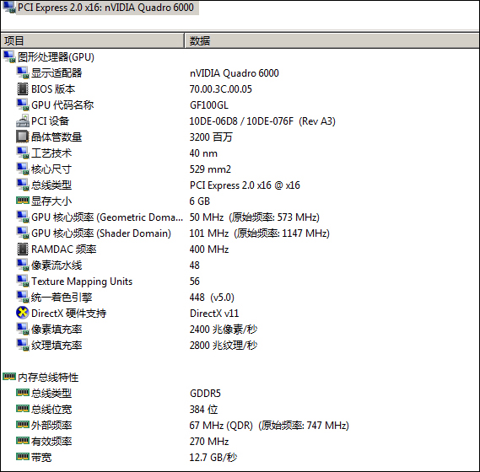
Task: Click the value 400 MHz
Action: (209, 249)
